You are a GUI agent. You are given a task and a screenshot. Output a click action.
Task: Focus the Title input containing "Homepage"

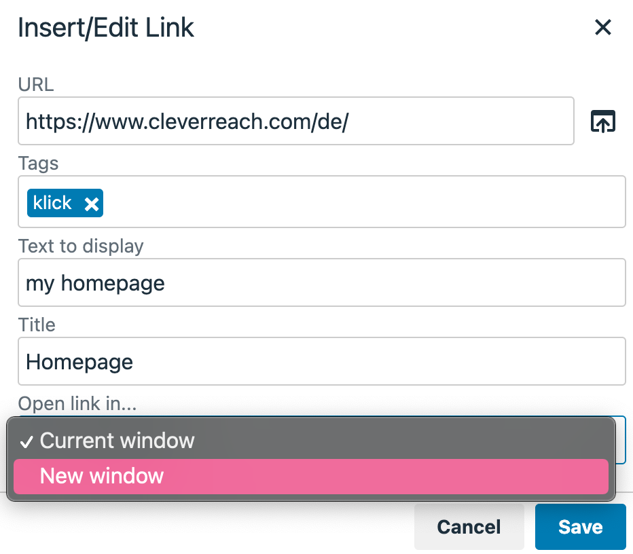point(321,361)
